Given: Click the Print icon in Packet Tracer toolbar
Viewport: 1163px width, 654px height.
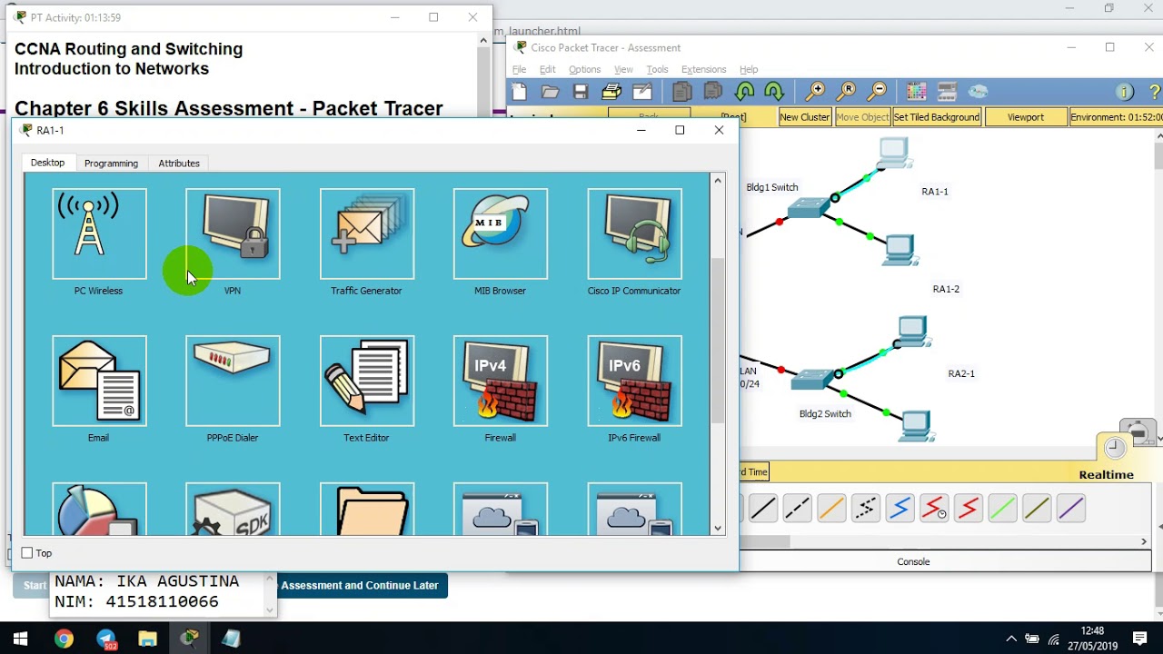Looking at the screenshot, I should [611, 92].
